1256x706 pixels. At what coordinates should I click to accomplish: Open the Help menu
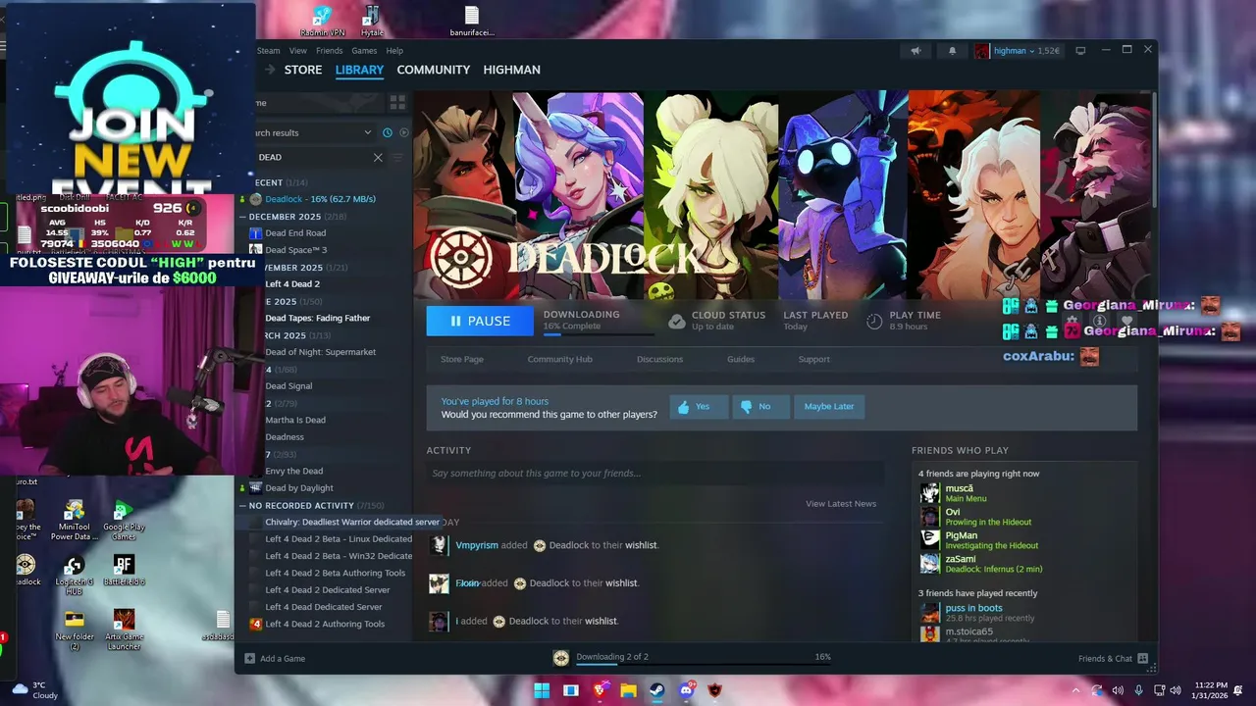394,51
